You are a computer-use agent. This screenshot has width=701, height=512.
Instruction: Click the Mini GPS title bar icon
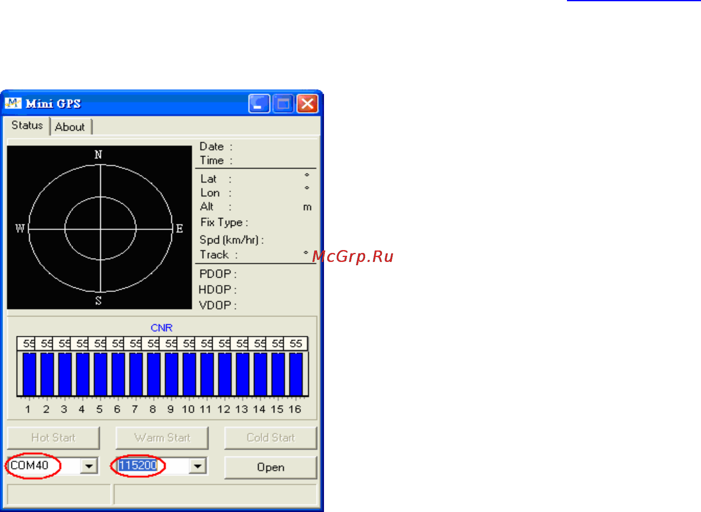13,103
